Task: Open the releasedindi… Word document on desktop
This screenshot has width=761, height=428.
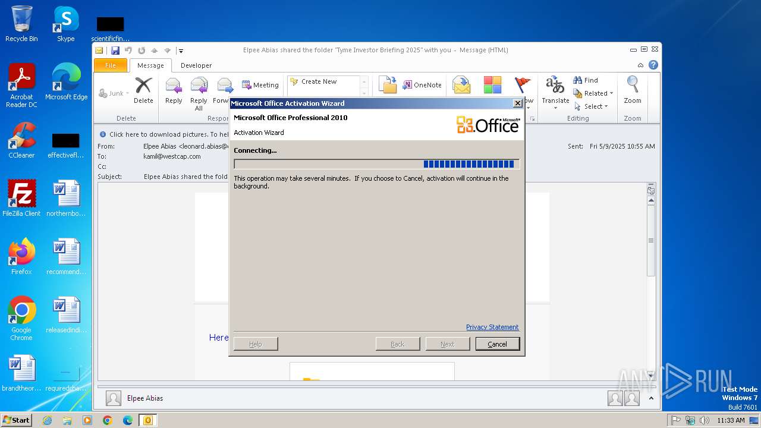Action: pos(66,315)
